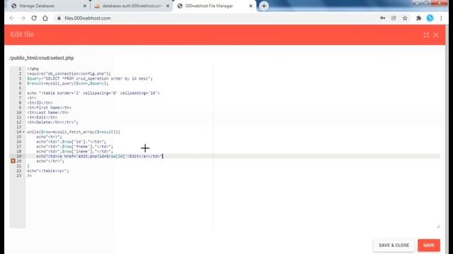Click the SAVE & CLOSE button
The width and height of the screenshot is (453, 254).
(394, 246)
